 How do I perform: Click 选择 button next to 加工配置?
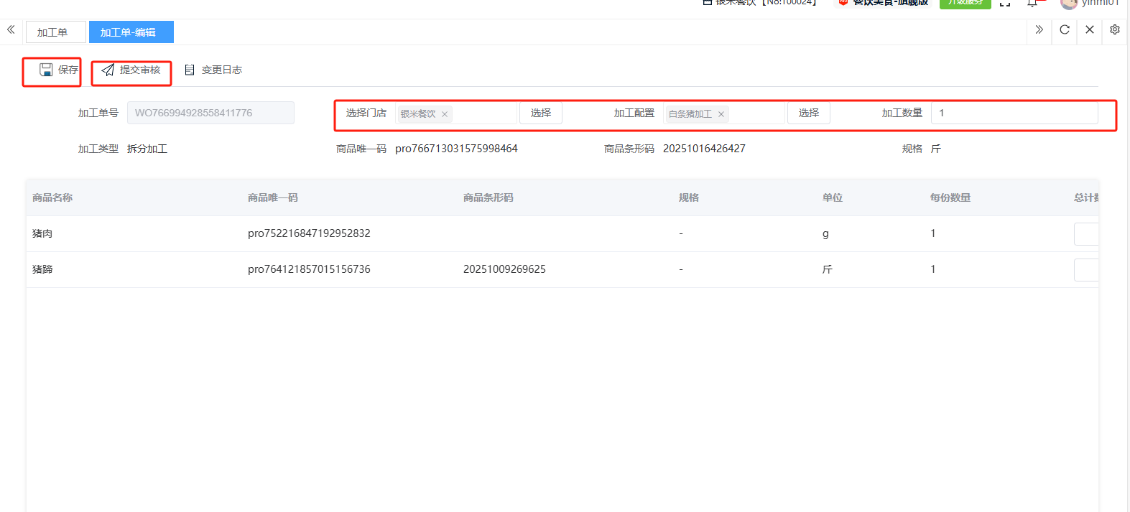pyautogui.click(x=809, y=113)
